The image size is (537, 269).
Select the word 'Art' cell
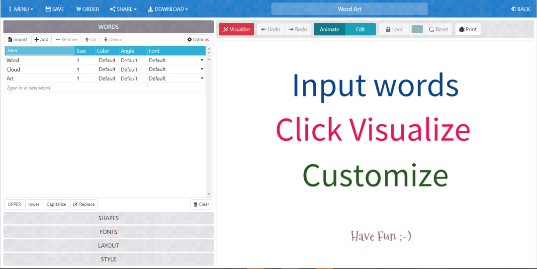[40, 79]
